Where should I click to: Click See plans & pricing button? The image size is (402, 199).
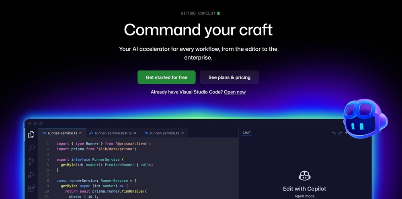click(x=229, y=77)
